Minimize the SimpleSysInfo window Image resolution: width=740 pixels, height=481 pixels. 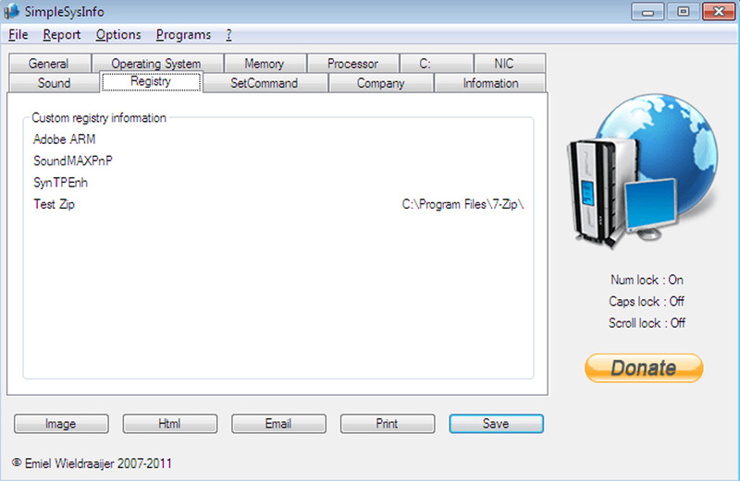tap(648, 12)
